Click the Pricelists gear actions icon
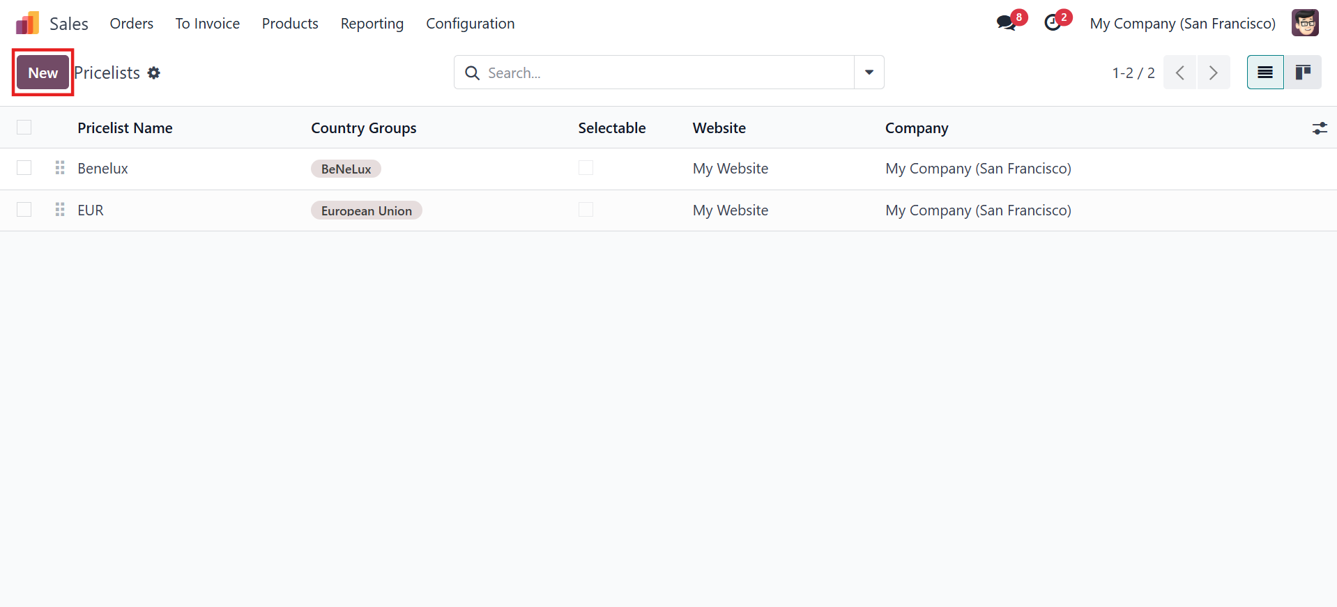Viewport: 1337px width, 607px height. click(x=154, y=72)
